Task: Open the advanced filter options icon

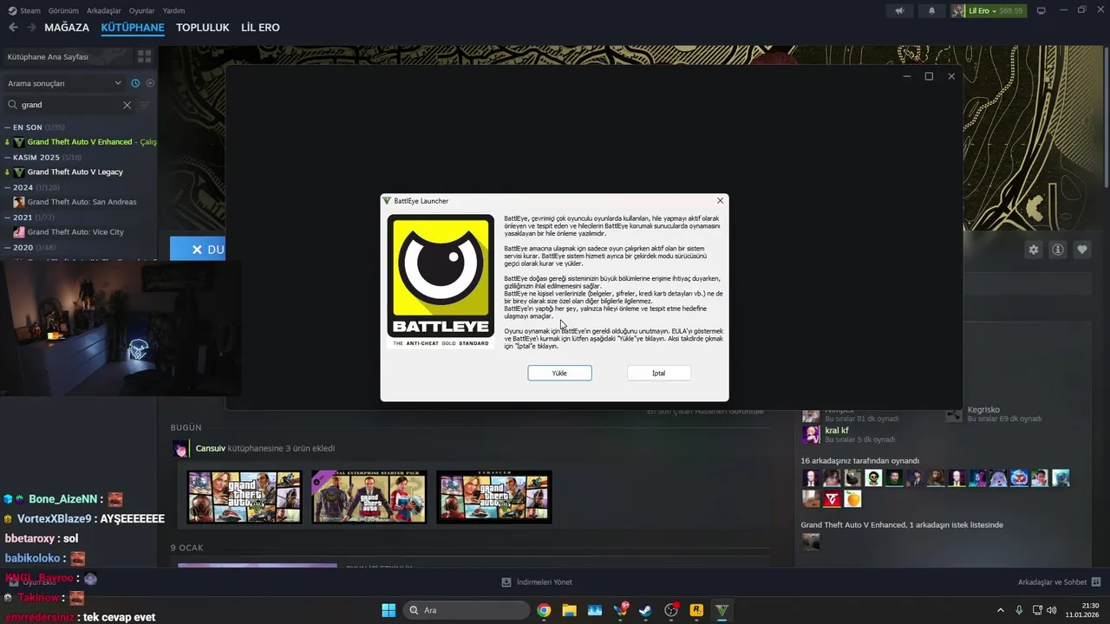Action: [145, 105]
